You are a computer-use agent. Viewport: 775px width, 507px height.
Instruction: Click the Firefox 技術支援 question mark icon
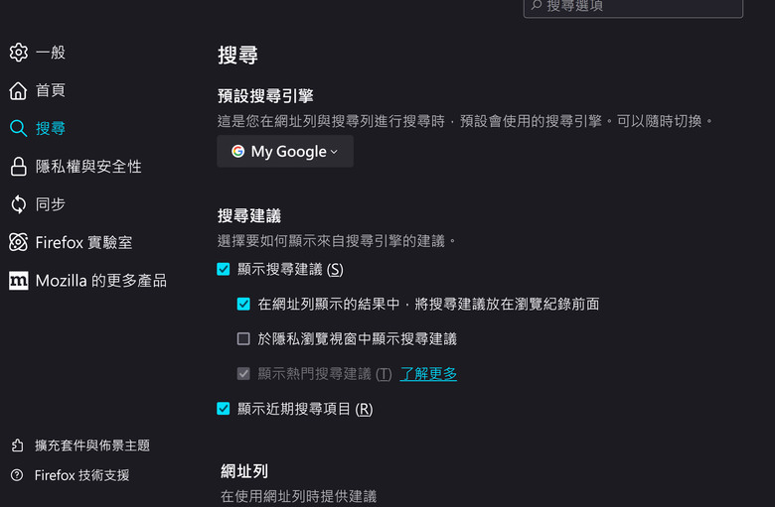pyautogui.click(x=17, y=475)
